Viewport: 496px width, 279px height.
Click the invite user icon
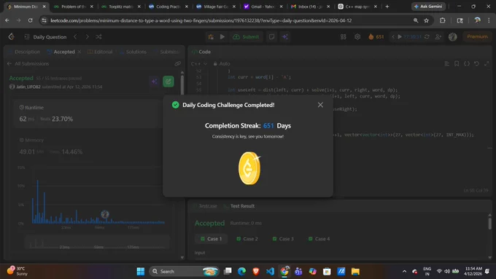coord(438,37)
